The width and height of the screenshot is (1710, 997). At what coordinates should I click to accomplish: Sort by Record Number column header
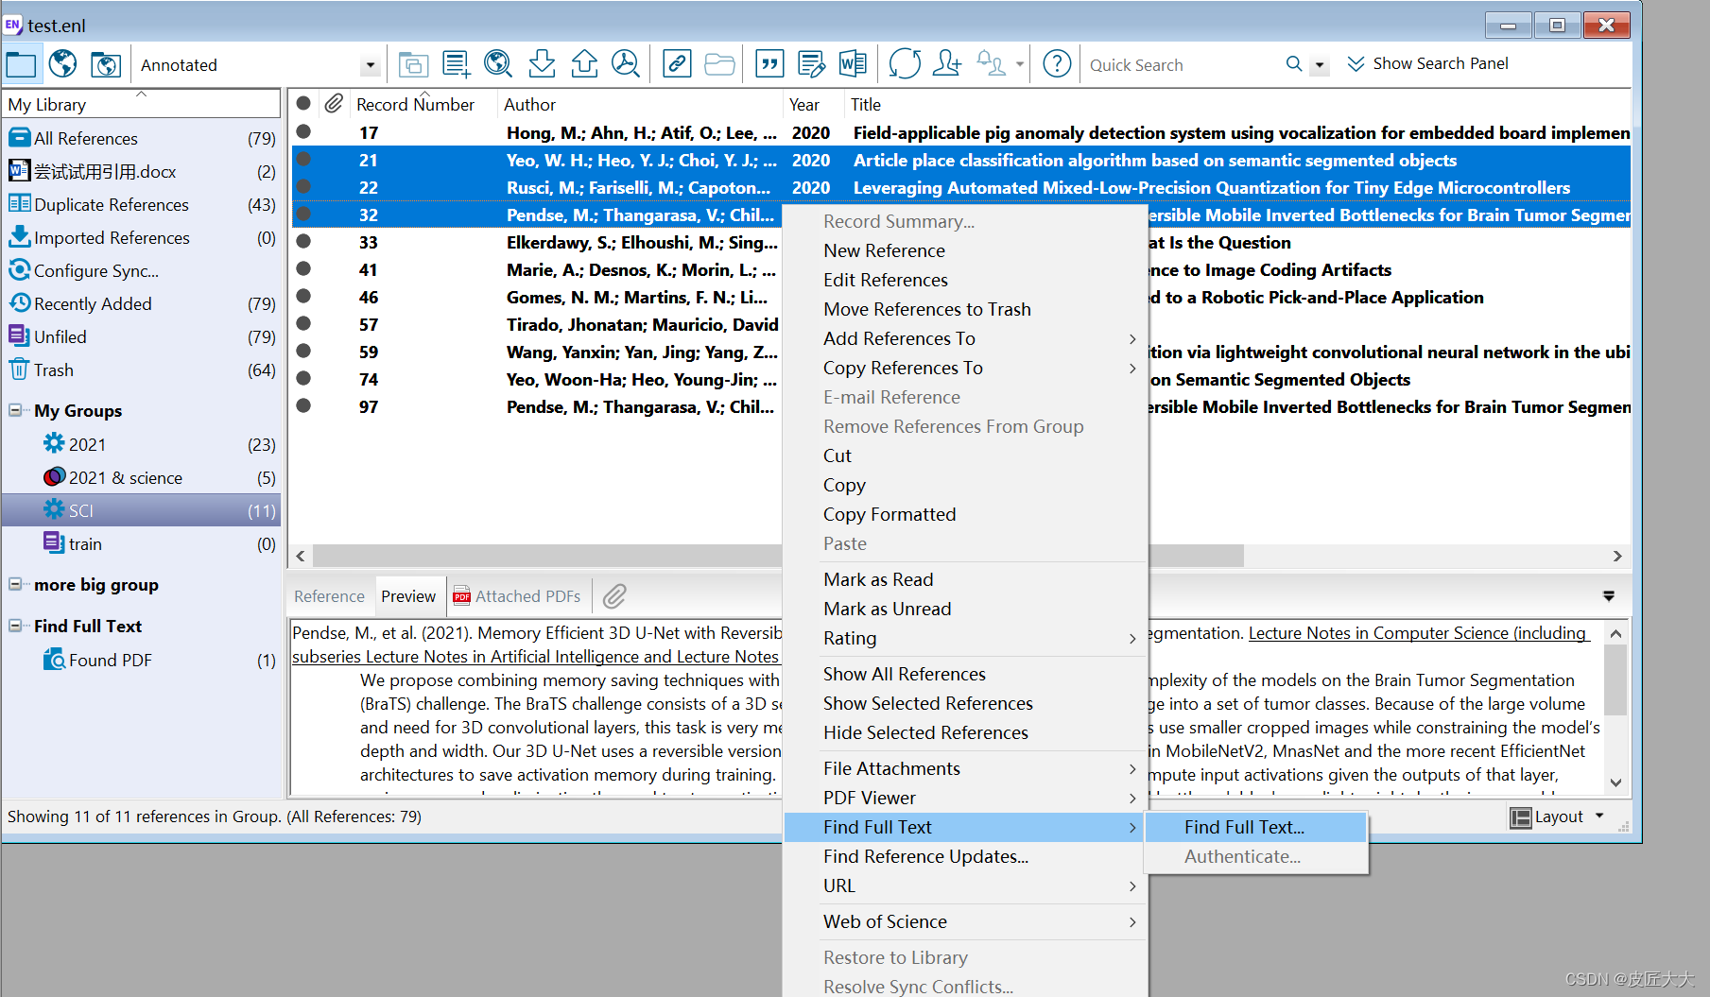click(x=416, y=105)
